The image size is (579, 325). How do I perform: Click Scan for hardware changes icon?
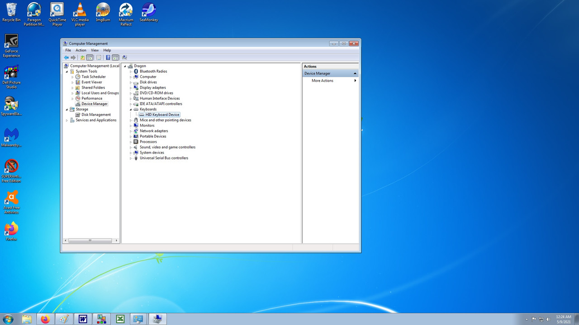point(124,57)
